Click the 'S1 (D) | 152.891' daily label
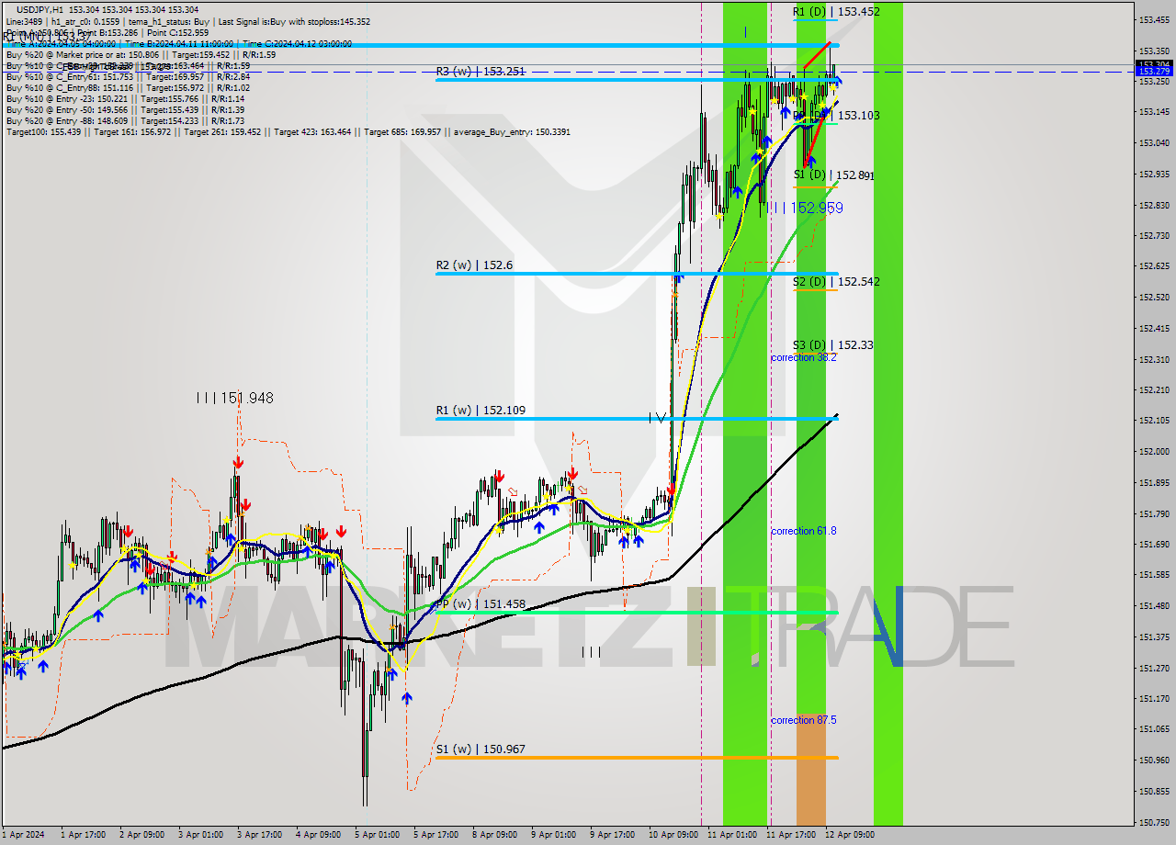The height and width of the screenshot is (845, 1176). (833, 175)
